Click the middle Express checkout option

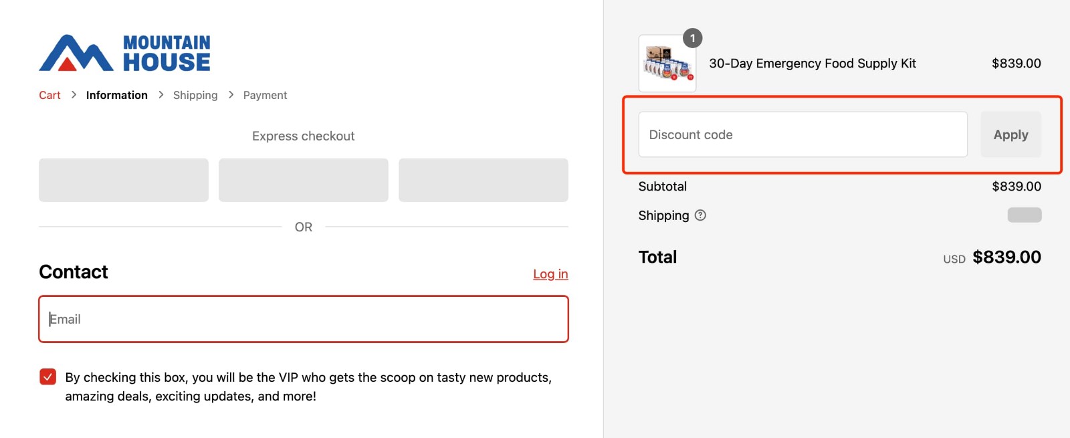click(x=303, y=179)
